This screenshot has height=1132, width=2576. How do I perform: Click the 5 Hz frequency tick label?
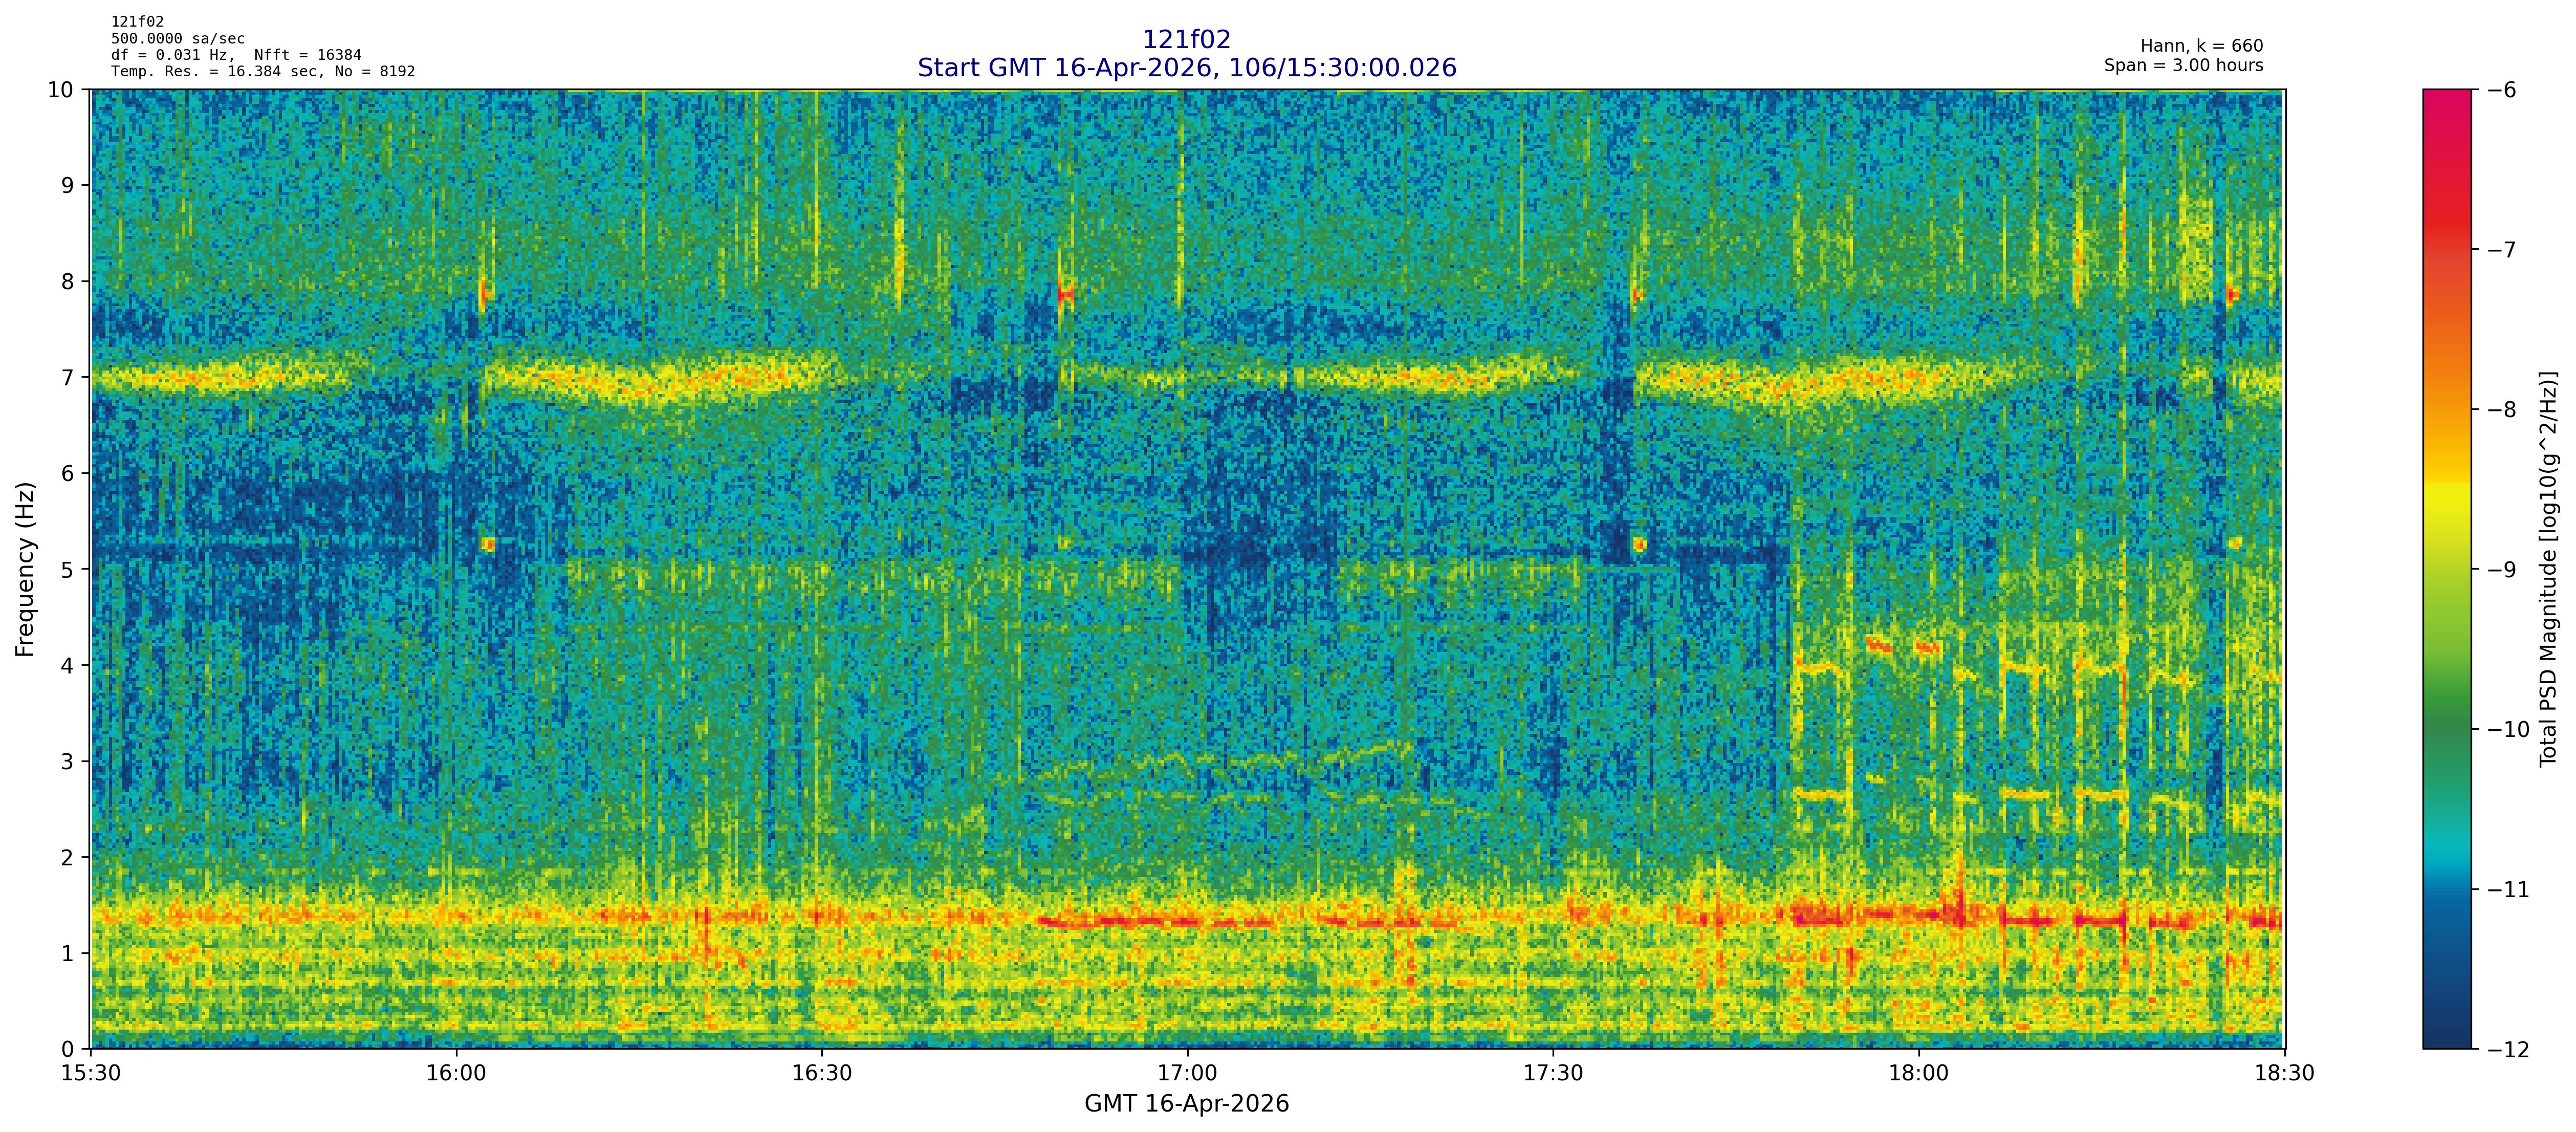click(67, 569)
